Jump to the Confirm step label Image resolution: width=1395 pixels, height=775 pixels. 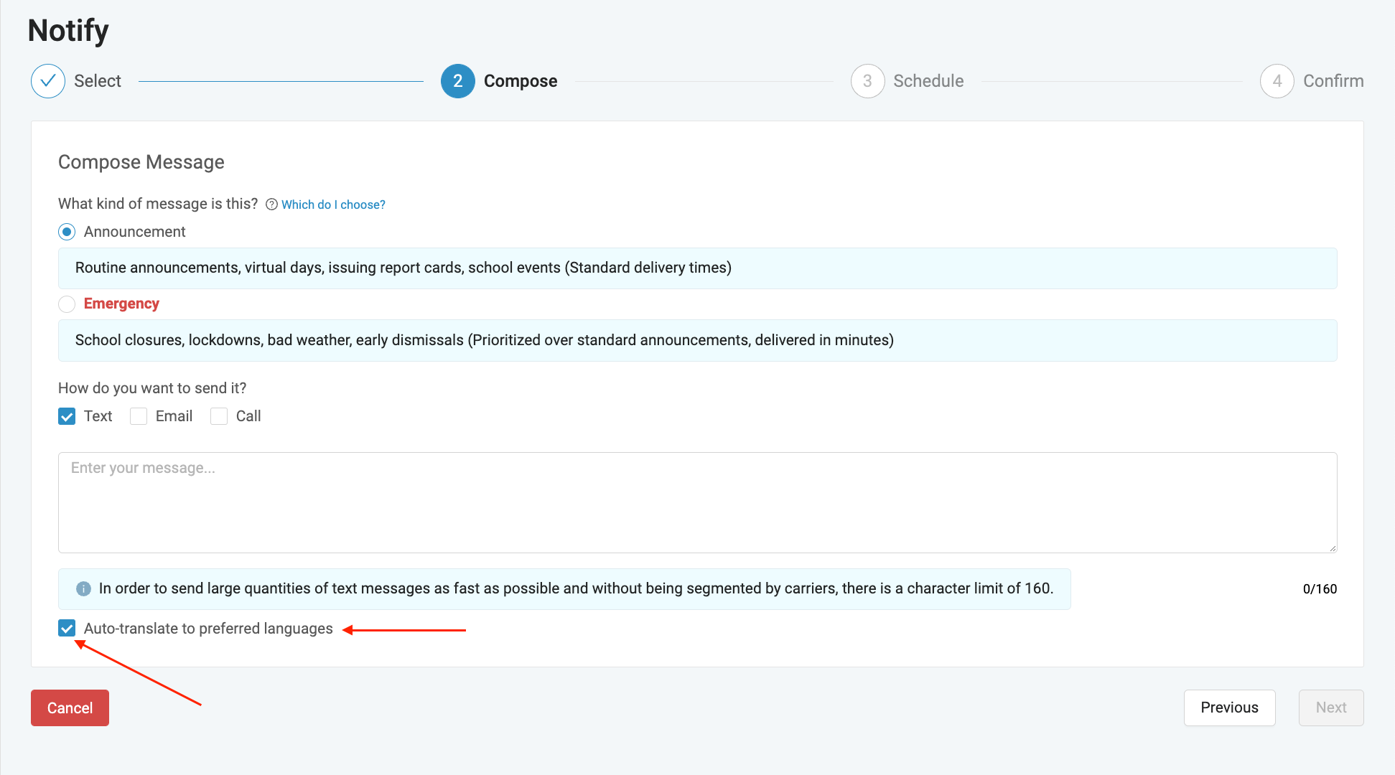pos(1333,81)
